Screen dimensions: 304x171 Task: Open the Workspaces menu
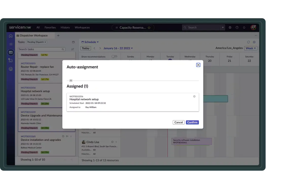(x=82, y=27)
